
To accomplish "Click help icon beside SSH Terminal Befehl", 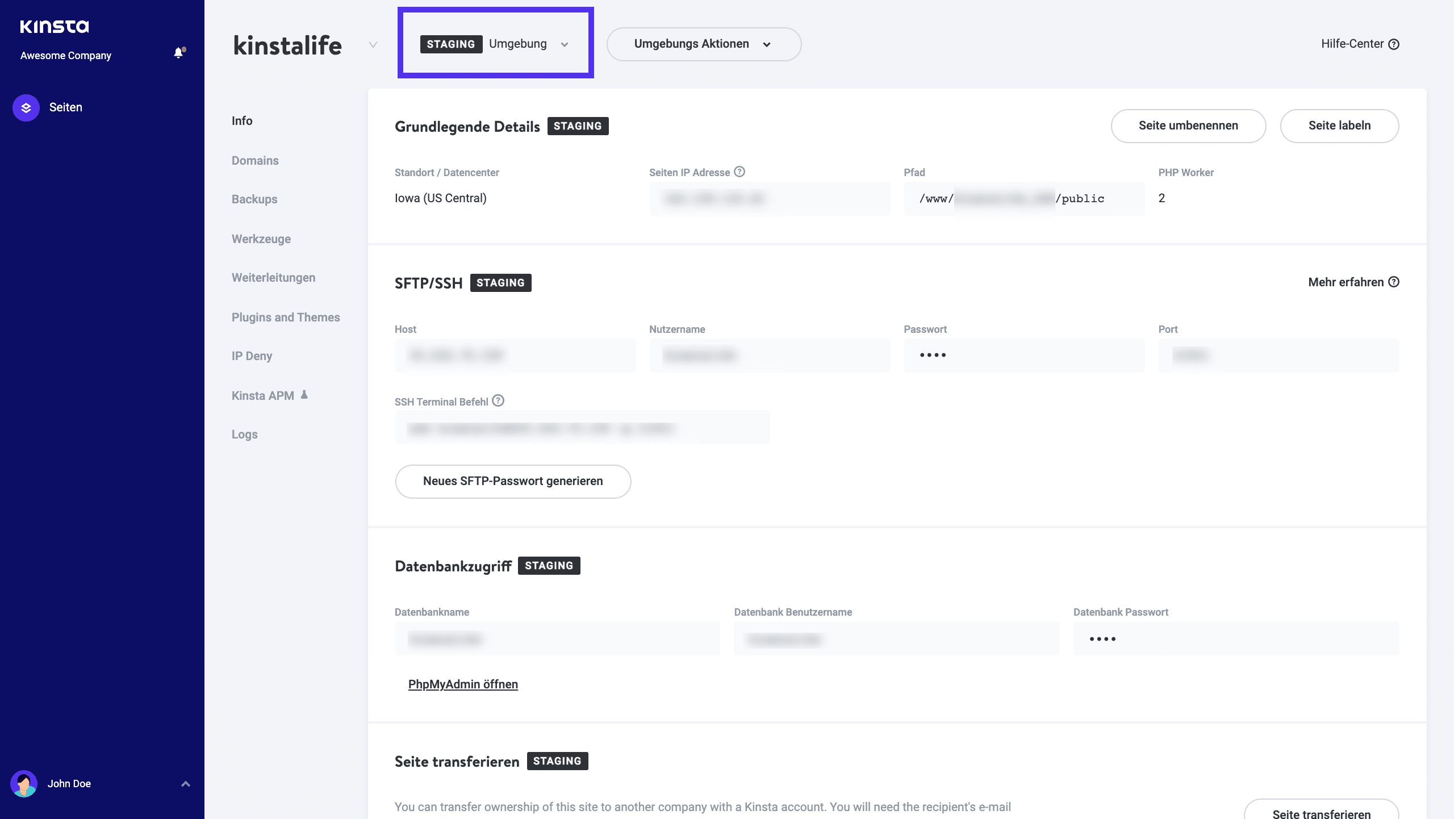I will point(498,401).
